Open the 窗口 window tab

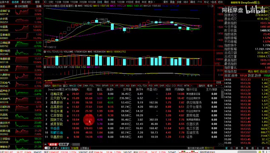(65, 85)
